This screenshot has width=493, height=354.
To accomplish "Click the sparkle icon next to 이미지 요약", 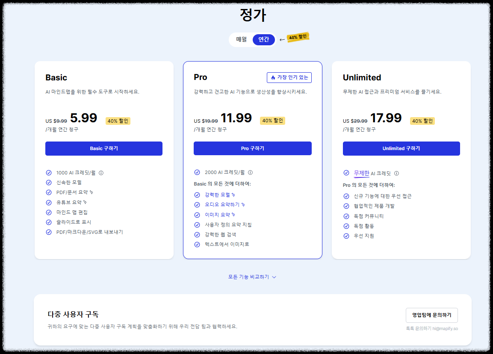I will 233,214.
